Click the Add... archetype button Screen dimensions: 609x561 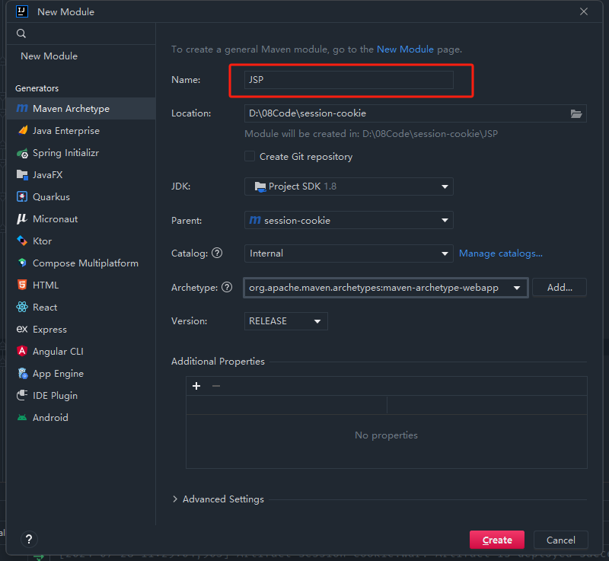(x=560, y=287)
